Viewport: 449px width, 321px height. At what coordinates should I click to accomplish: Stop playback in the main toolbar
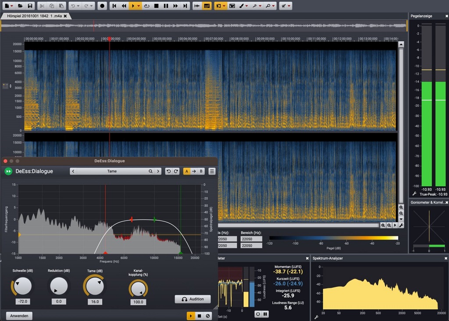(x=157, y=6)
